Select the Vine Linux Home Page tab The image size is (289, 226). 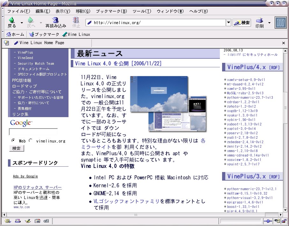[52, 43]
